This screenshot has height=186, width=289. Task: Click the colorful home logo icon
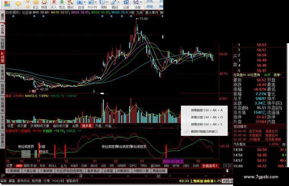click(7, 4)
